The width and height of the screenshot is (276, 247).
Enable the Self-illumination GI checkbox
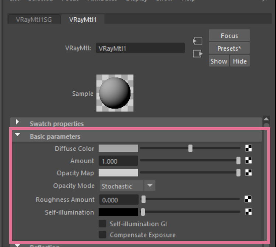(102, 224)
